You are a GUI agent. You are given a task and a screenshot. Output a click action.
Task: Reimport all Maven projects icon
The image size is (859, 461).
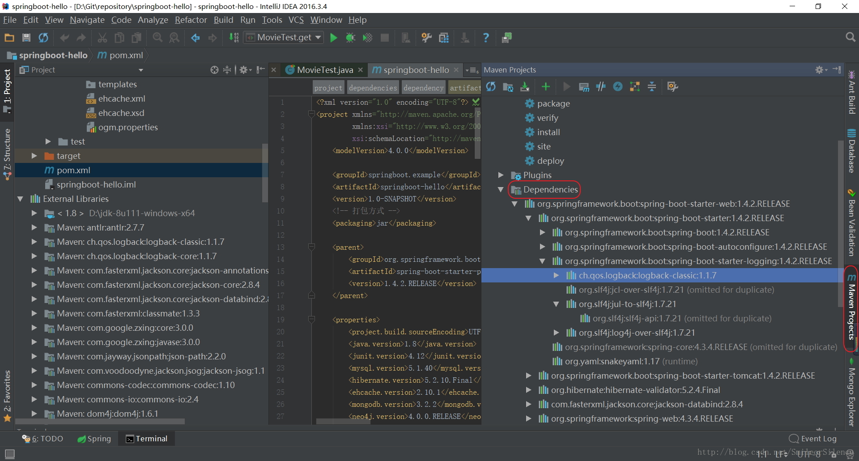491,86
